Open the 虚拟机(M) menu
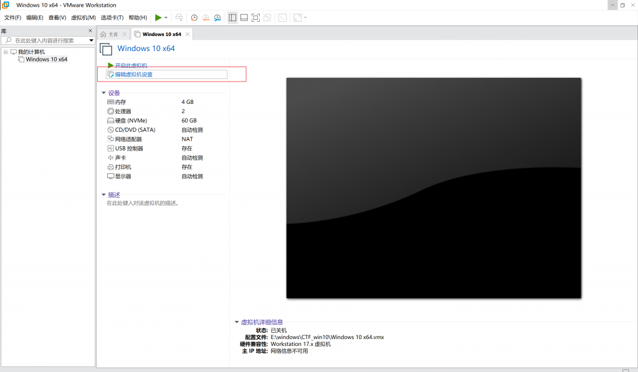This screenshot has width=638, height=372. [83, 17]
